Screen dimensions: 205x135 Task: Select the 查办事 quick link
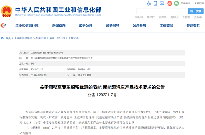point(163,17)
